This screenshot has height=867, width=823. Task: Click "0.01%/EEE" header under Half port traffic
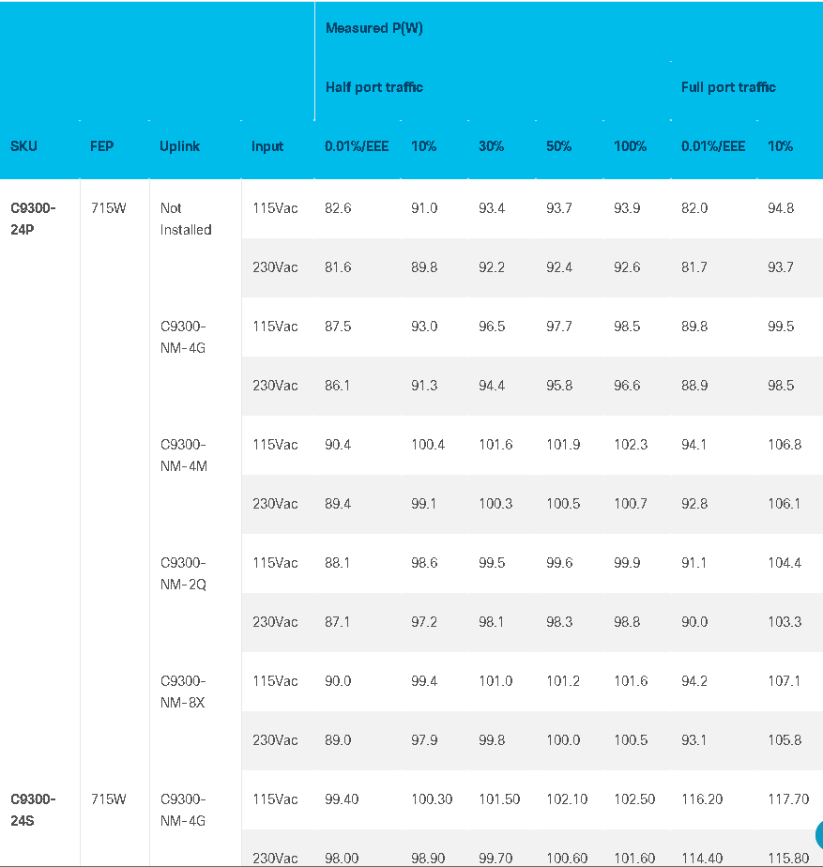tap(357, 146)
